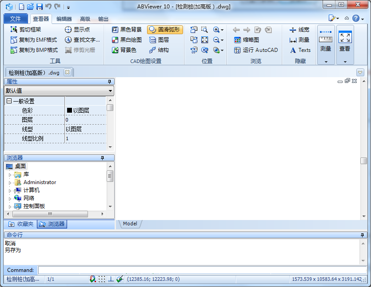Click the rotate 35 degrees icon
371x287 pixels.
194,50
